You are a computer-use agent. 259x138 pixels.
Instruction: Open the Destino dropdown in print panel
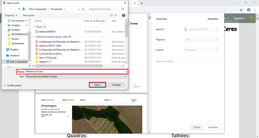coord(201,30)
